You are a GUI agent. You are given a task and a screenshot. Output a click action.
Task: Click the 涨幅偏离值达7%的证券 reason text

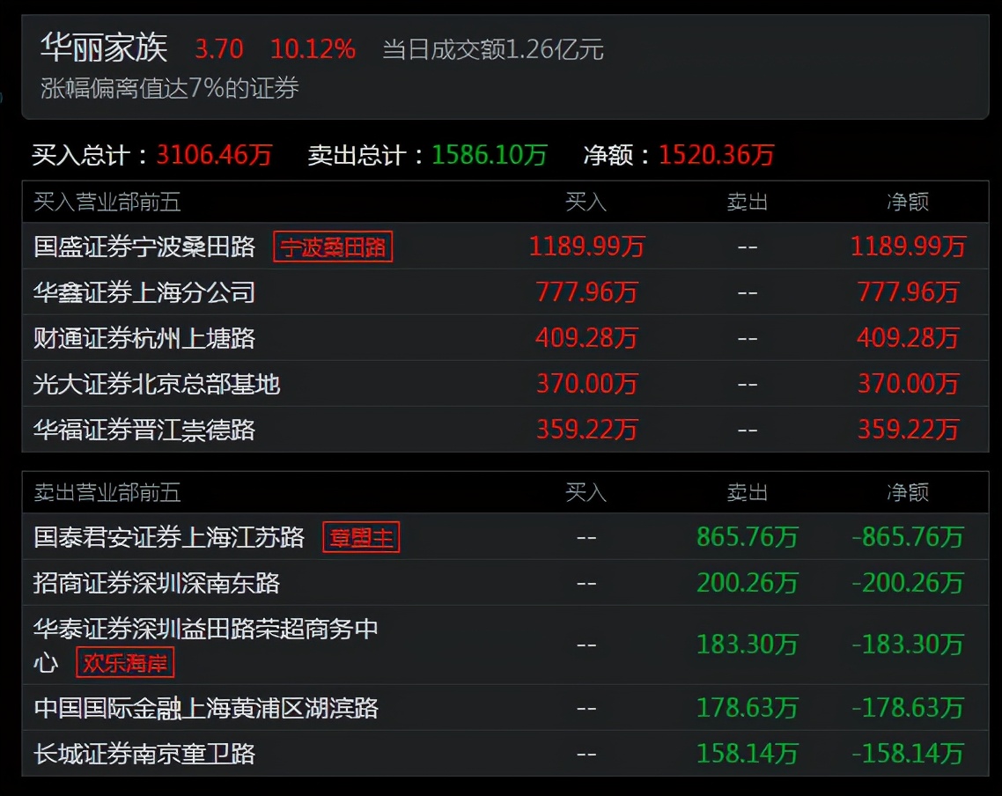[169, 88]
